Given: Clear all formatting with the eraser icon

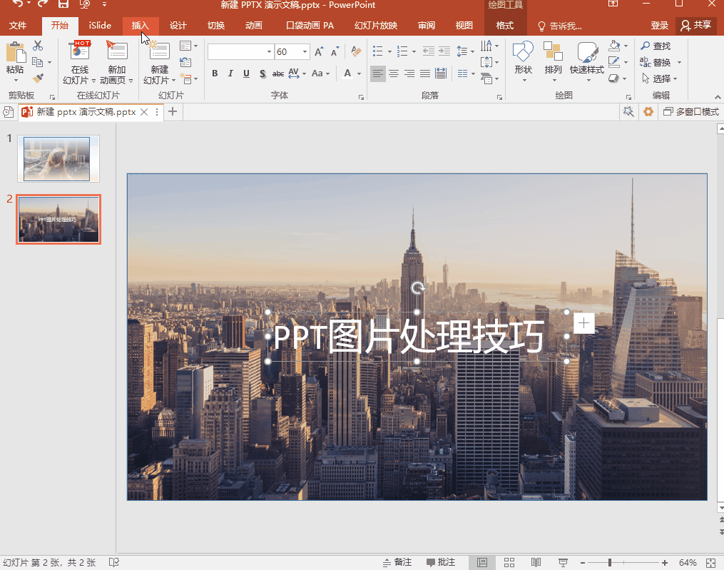Looking at the screenshot, I should coord(357,51).
